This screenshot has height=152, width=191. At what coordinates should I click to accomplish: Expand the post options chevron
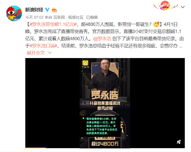point(183,7)
